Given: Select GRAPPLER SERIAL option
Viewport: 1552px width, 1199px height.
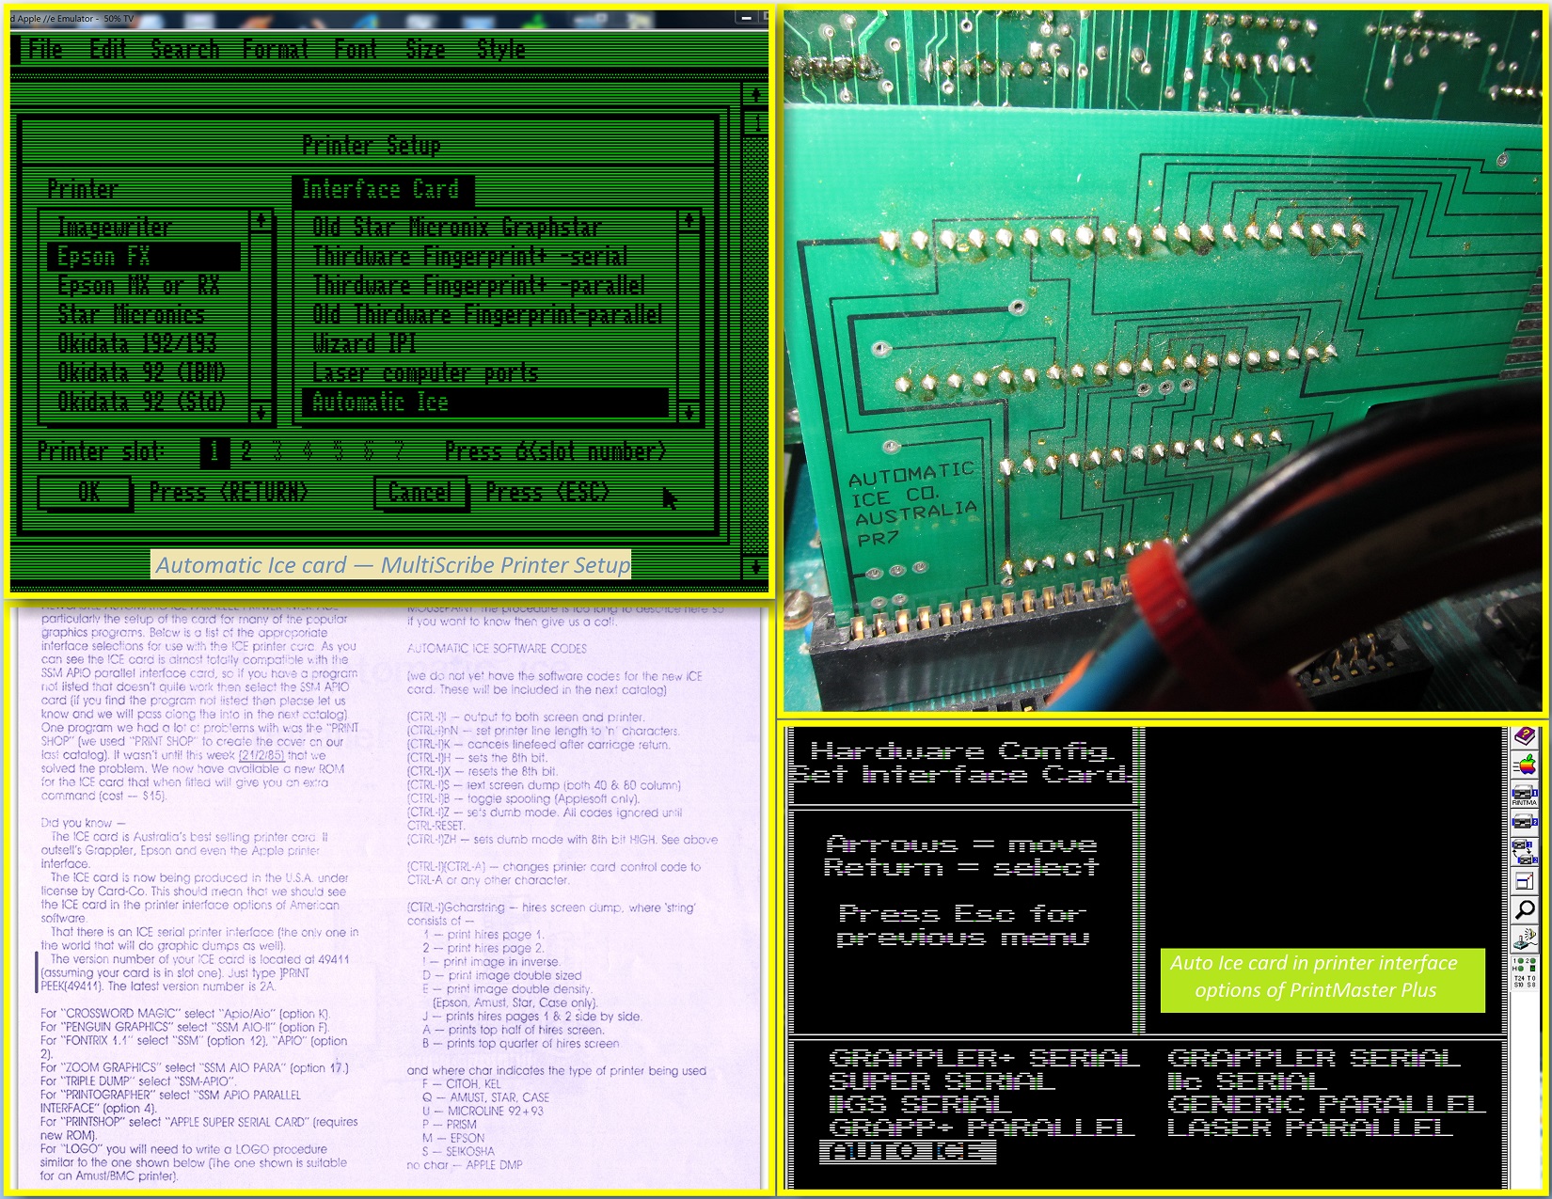Looking at the screenshot, I should pos(1314,1058).
